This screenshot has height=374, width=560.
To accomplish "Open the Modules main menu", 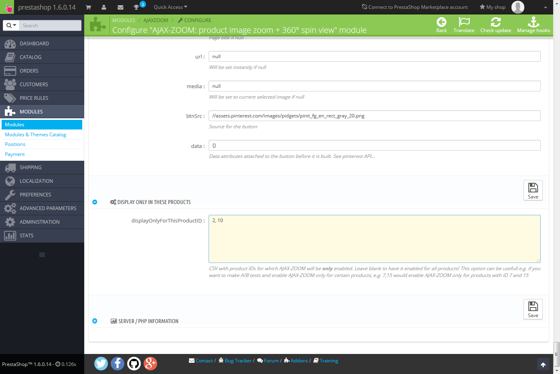I will (x=42, y=111).
